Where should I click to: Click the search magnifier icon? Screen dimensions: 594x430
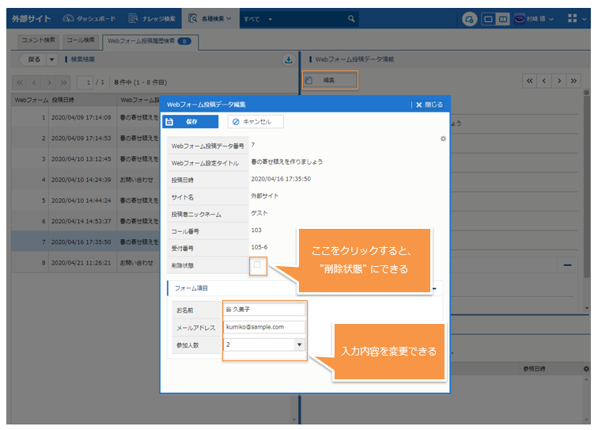[x=351, y=17]
